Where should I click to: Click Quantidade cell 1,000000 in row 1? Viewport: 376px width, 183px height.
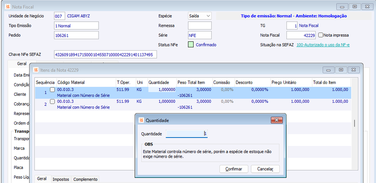pyautogui.click(x=162, y=89)
